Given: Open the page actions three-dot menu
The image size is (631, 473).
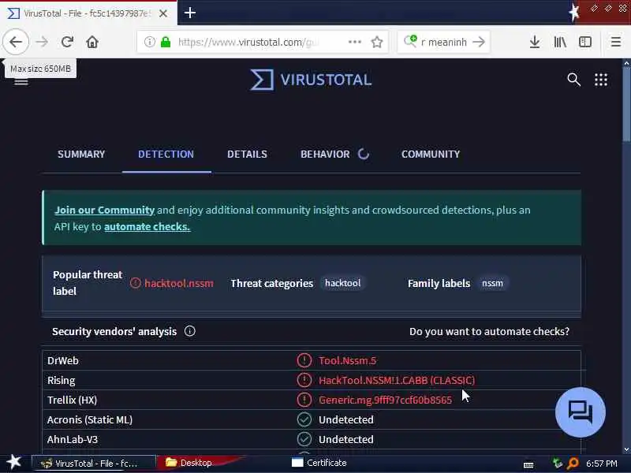Looking at the screenshot, I should tap(354, 42).
